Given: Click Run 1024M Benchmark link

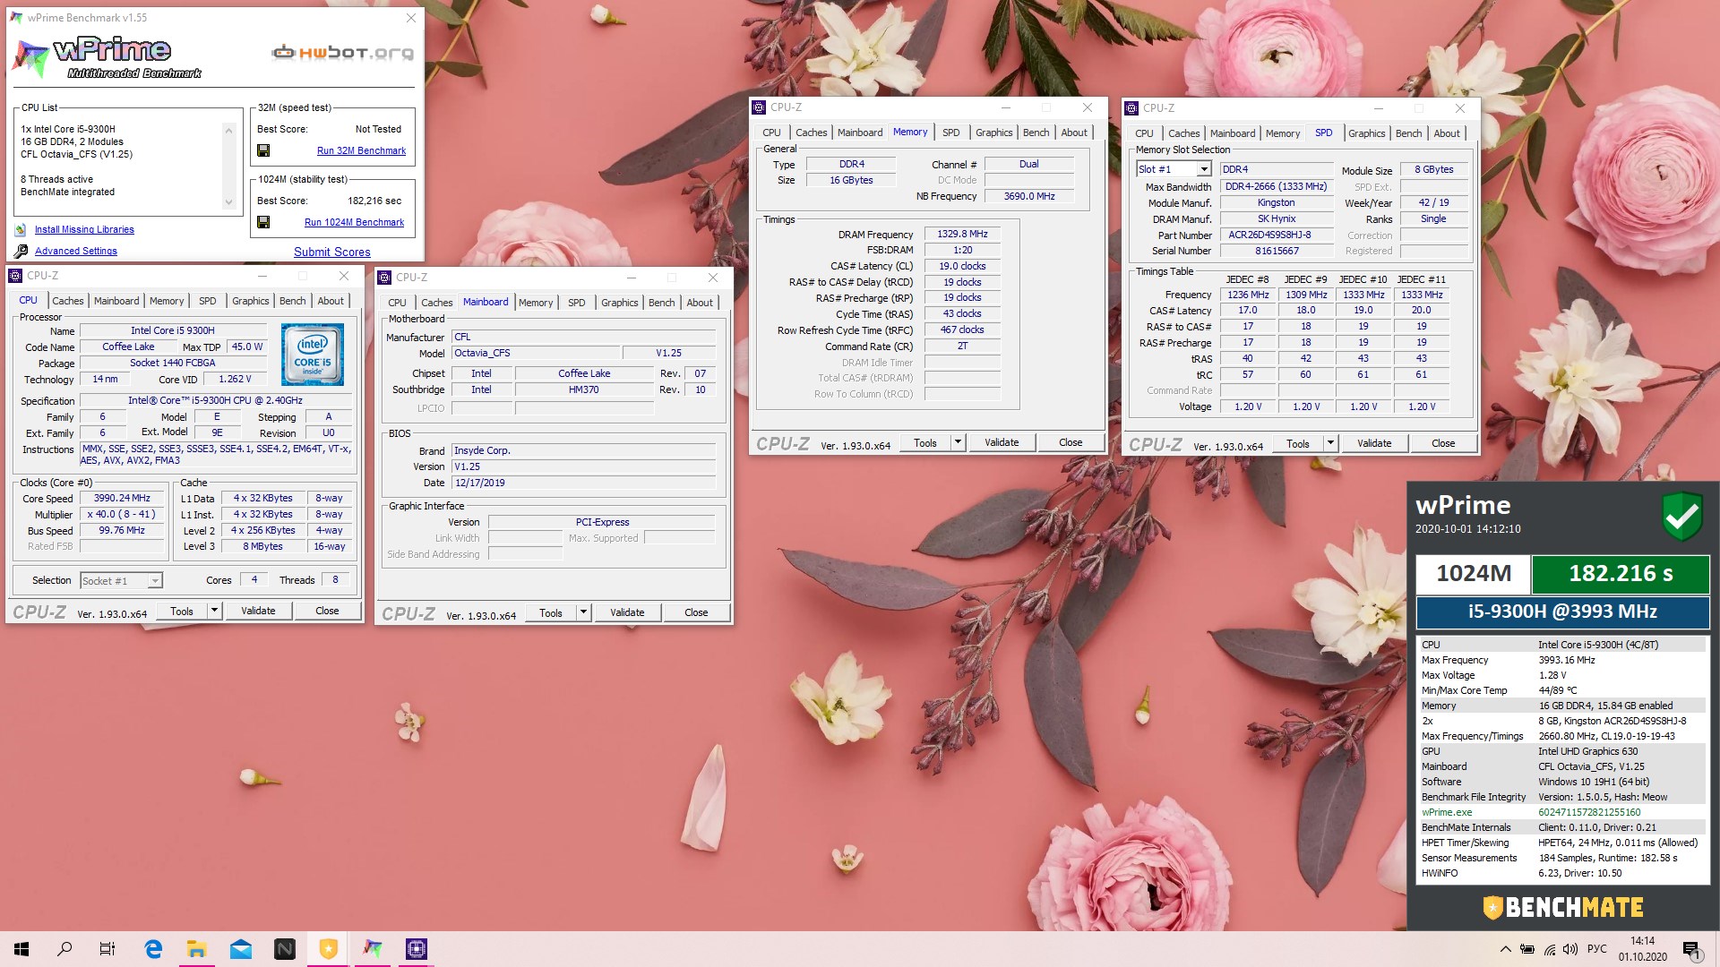Looking at the screenshot, I should (x=354, y=222).
